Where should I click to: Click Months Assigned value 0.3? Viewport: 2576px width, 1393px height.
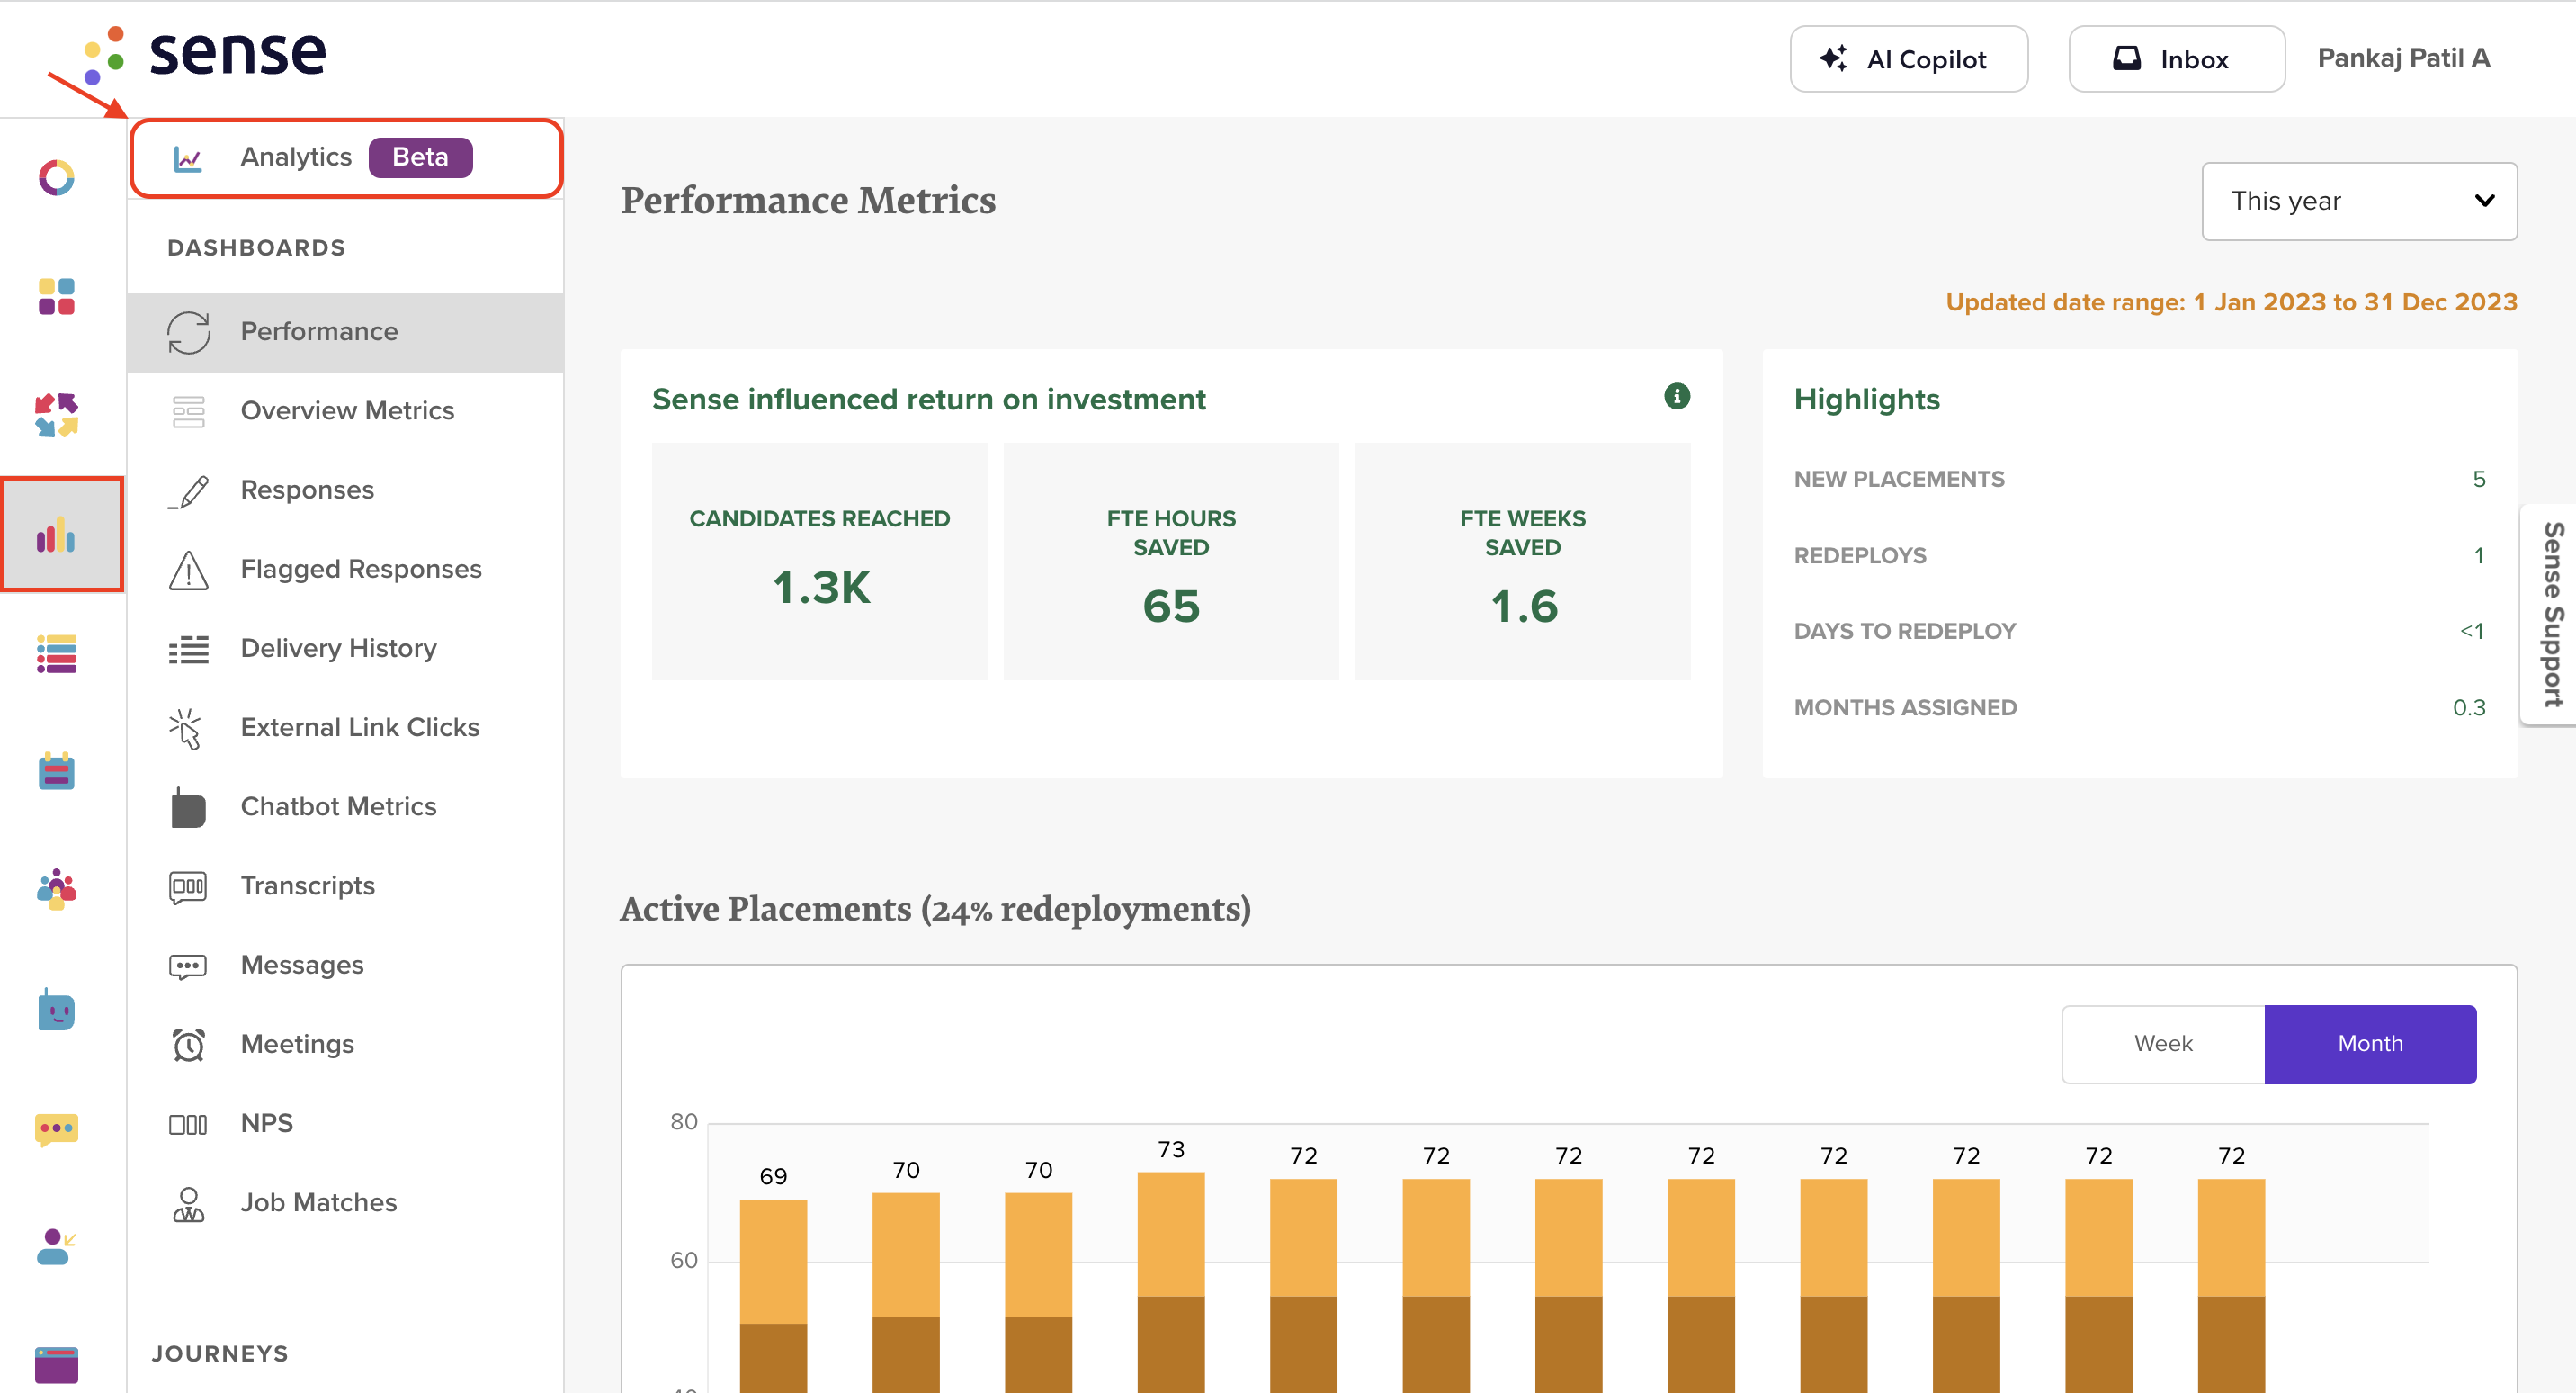tap(2469, 707)
